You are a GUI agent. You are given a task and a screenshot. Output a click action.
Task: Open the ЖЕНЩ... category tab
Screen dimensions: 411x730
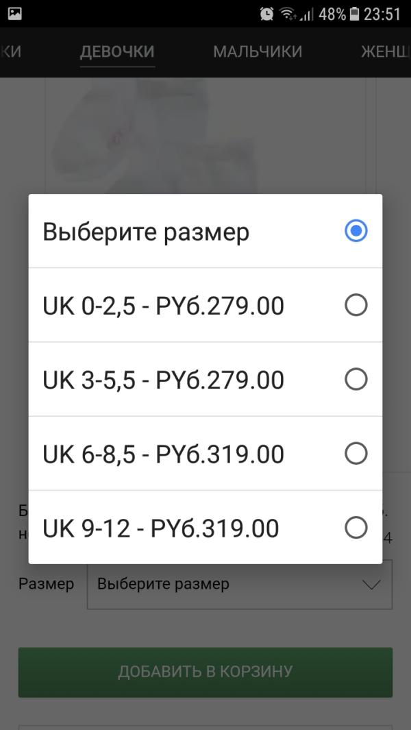point(386,51)
